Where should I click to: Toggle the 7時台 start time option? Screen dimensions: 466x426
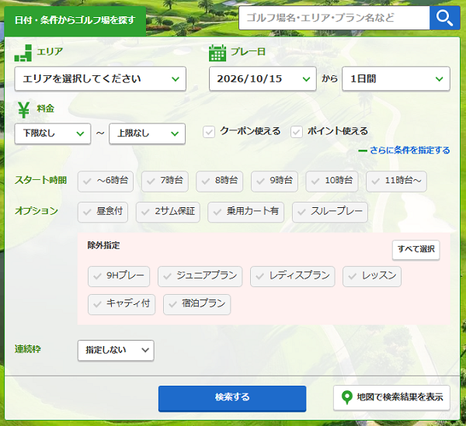point(165,182)
